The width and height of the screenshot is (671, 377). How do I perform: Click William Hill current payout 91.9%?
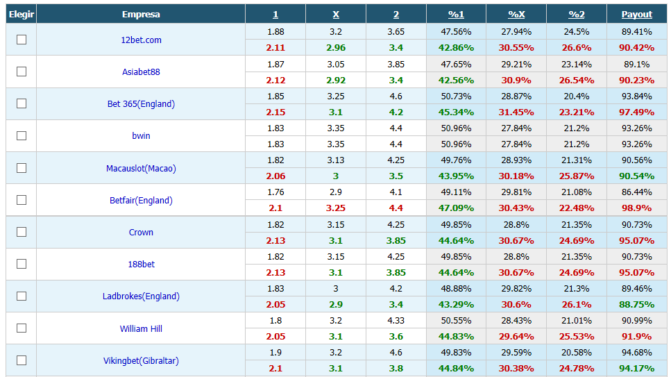tap(637, 336)
